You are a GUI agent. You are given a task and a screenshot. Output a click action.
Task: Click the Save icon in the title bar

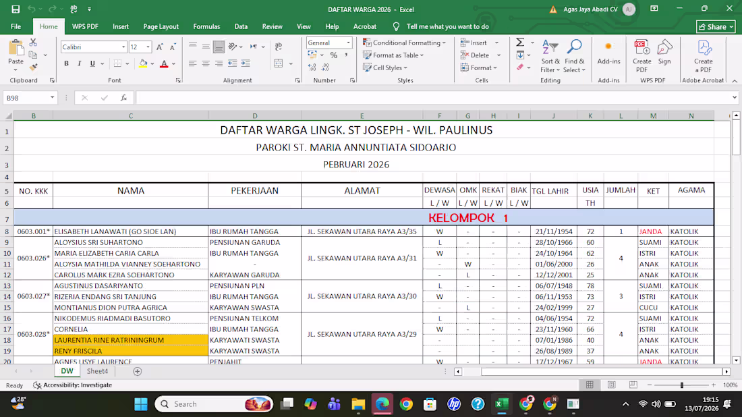tap(16, 9)
